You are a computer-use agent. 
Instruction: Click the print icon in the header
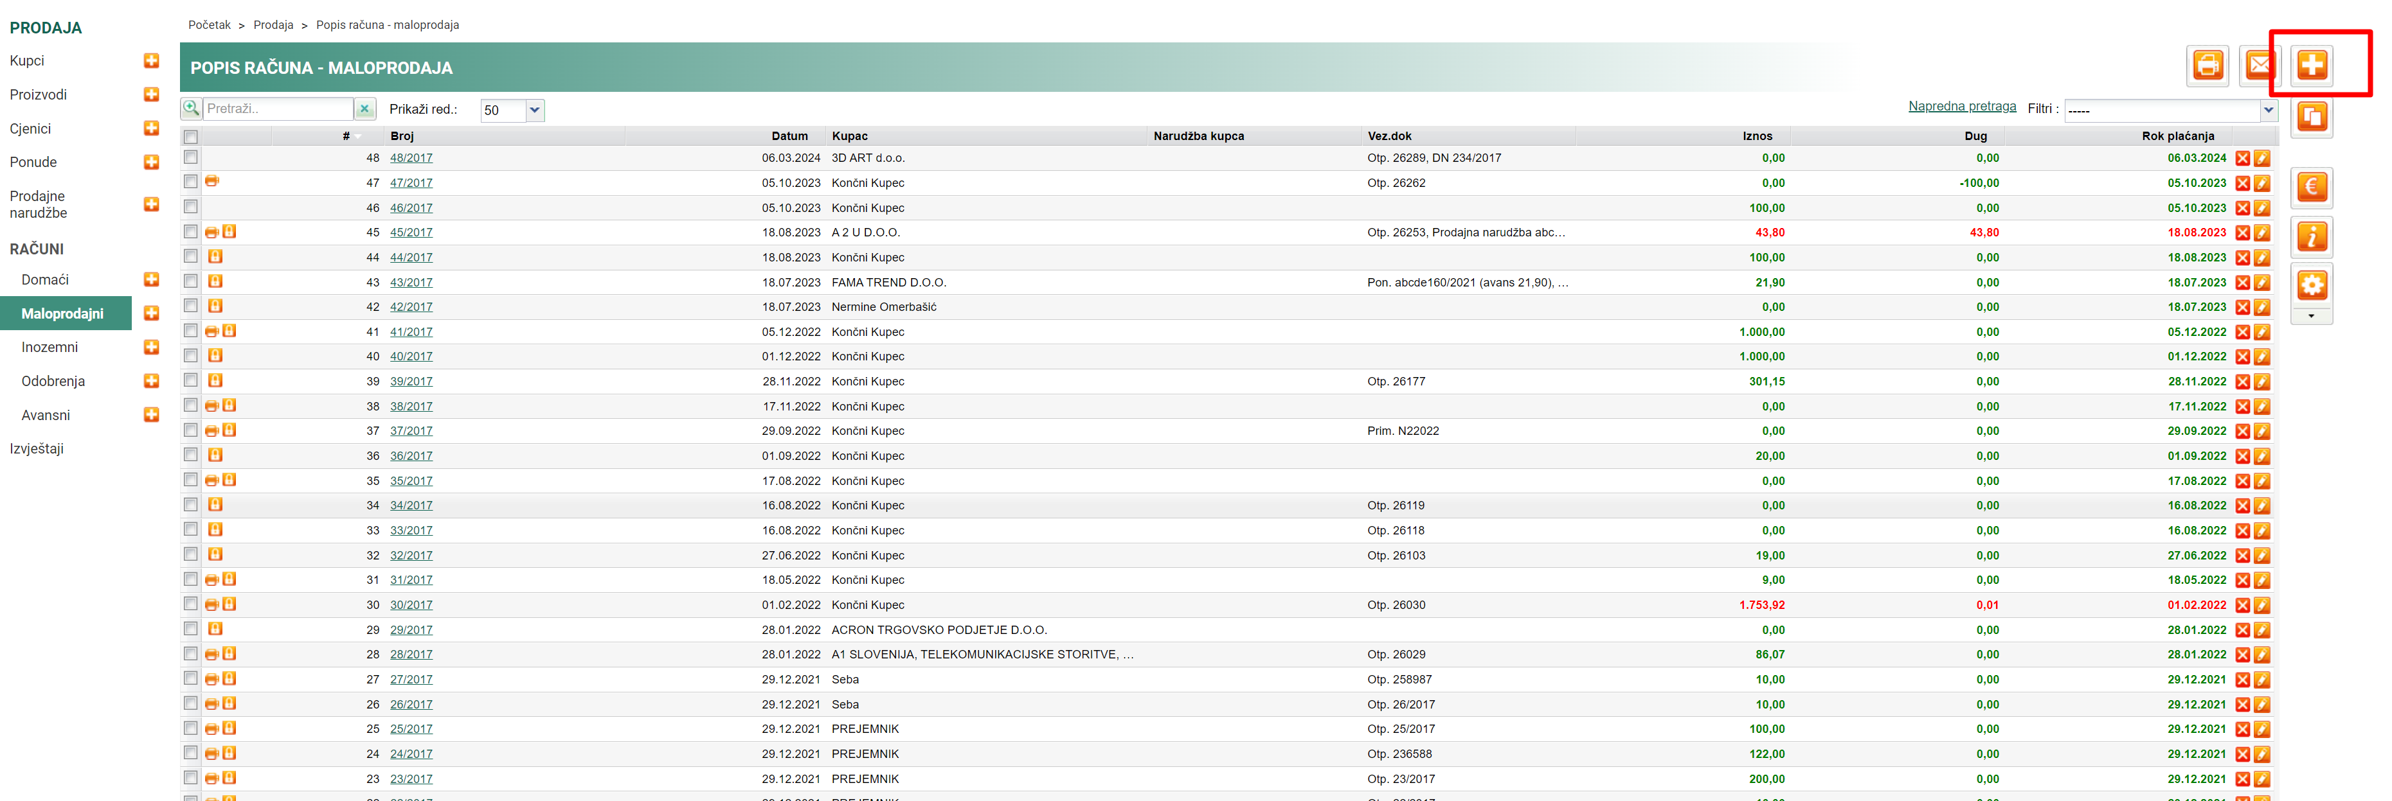(x=2208, y=65)
